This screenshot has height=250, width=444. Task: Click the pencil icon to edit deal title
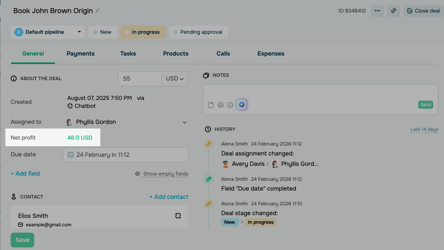tap(98, 11)
